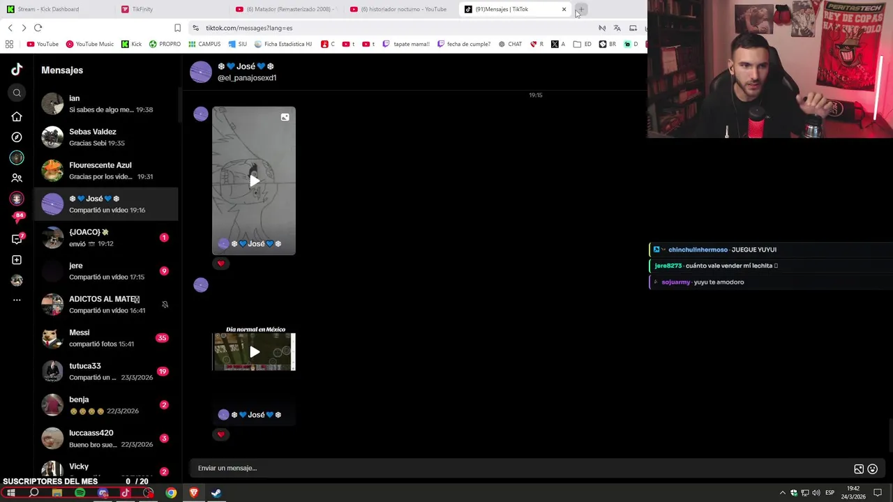Open the benja conversation
The image size is (893, 502).
[x=106, y=405]
